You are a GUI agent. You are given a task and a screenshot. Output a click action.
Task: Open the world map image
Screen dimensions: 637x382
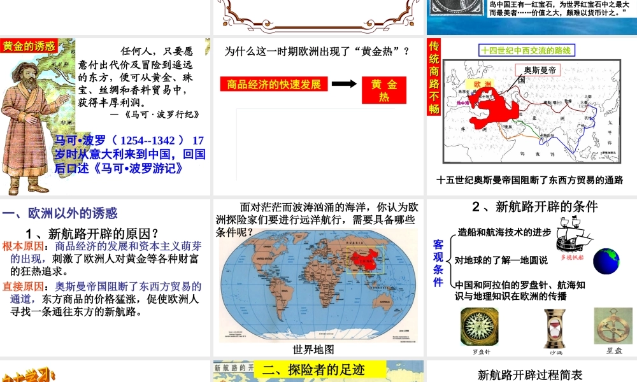pyautogui.click(x=318, y=286)
